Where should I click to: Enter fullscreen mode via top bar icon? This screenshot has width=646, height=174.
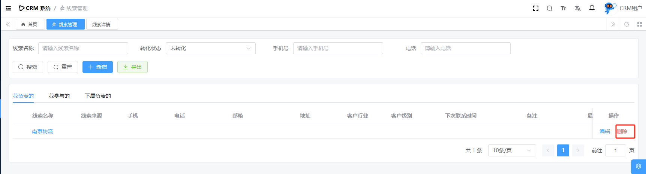(x=536, y=8)
